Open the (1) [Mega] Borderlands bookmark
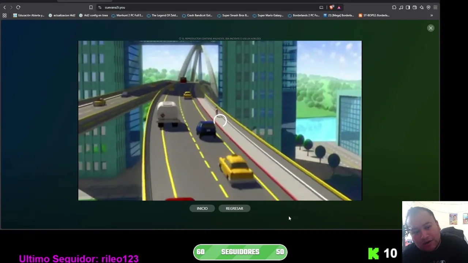Image resolution: width=468 pixels, height=263 pixels. pyautogui.click(x=339, y=15)
